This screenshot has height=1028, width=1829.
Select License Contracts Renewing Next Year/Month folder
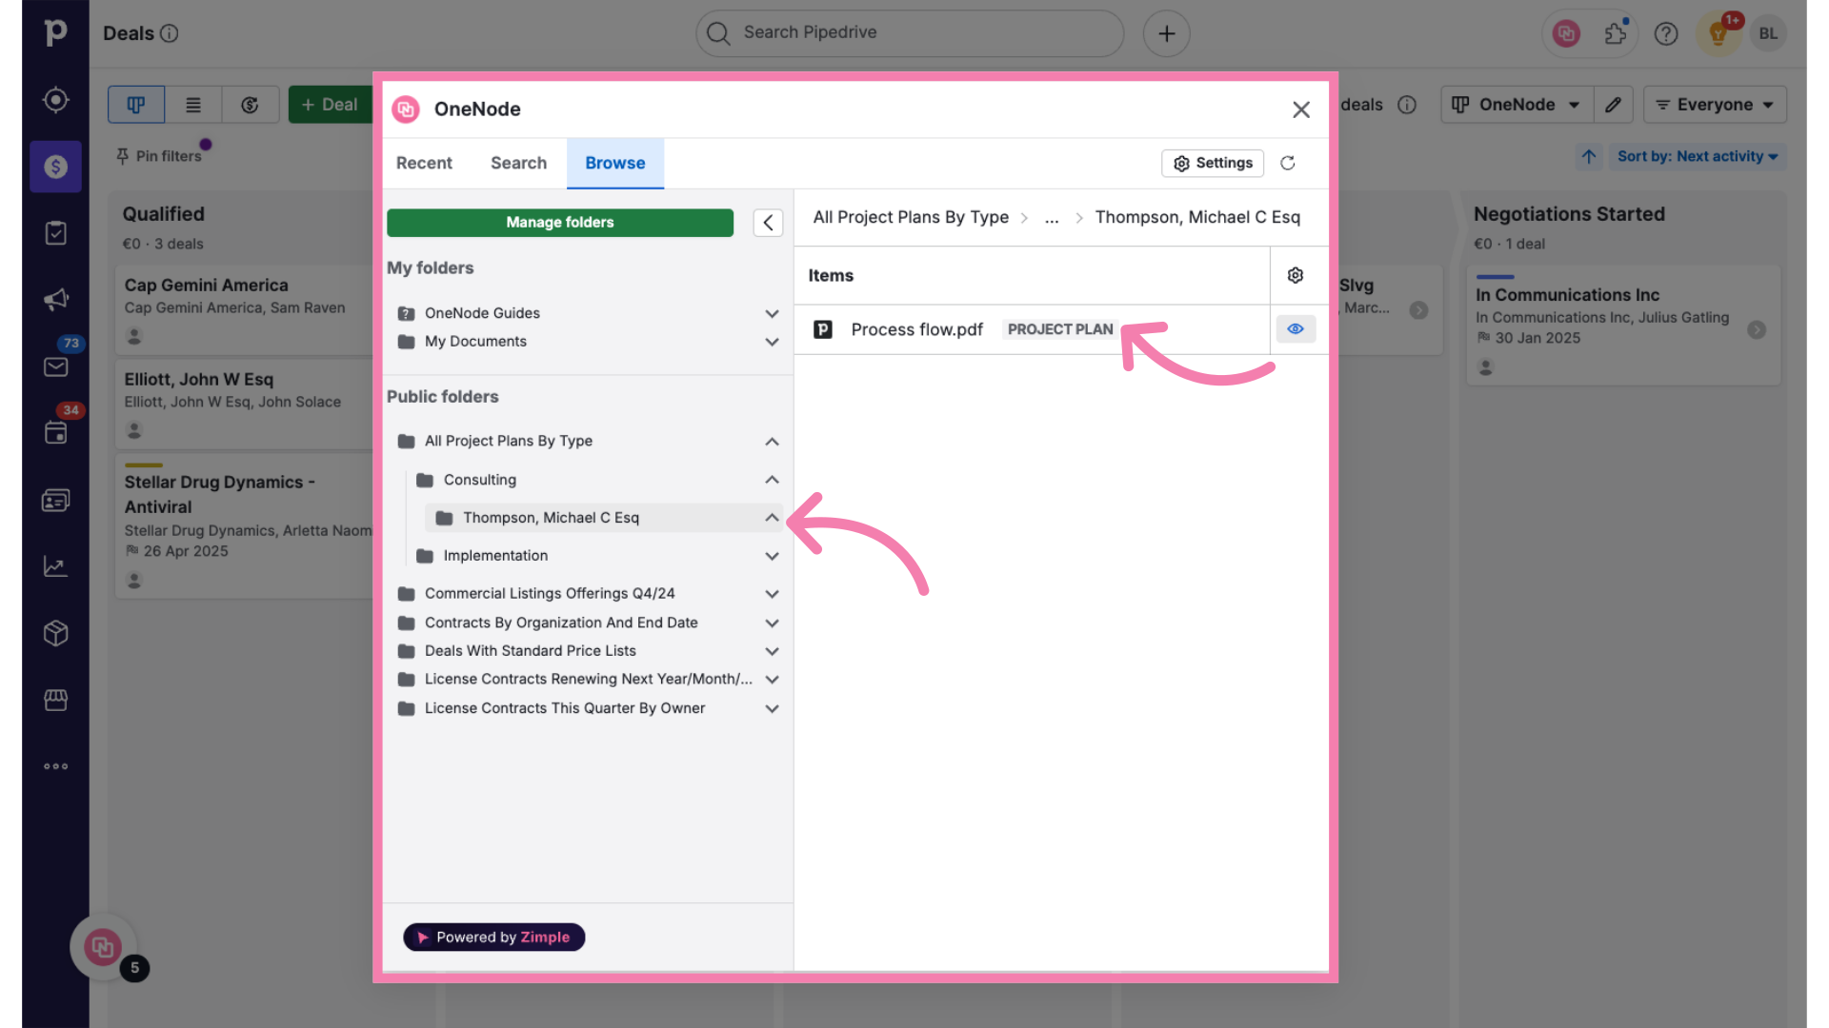tap(588, 680)
